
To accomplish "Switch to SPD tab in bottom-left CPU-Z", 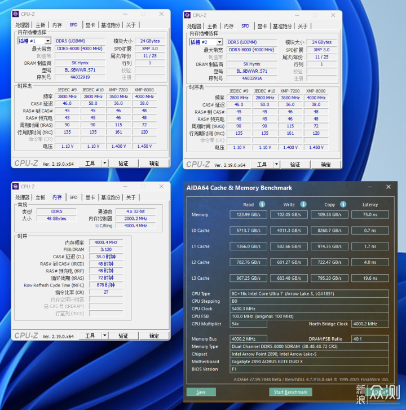I will point(73,197).
